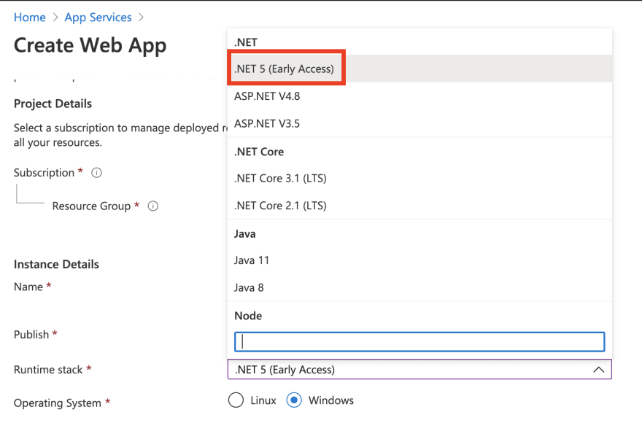Go to App Services breadcrumb
This screenshot has height=423, width=642.
coord(98,18)
